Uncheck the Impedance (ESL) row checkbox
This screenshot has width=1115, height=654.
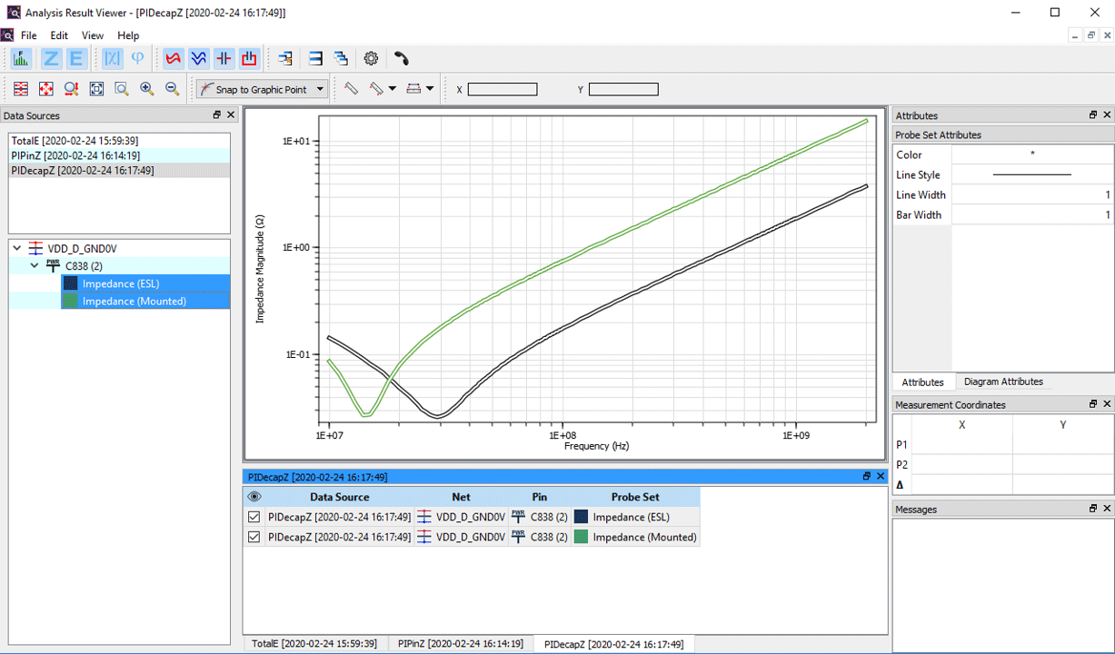[x=254, y=517]
